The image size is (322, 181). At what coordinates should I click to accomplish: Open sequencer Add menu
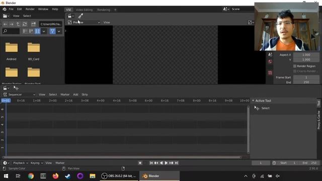[75, 95]
